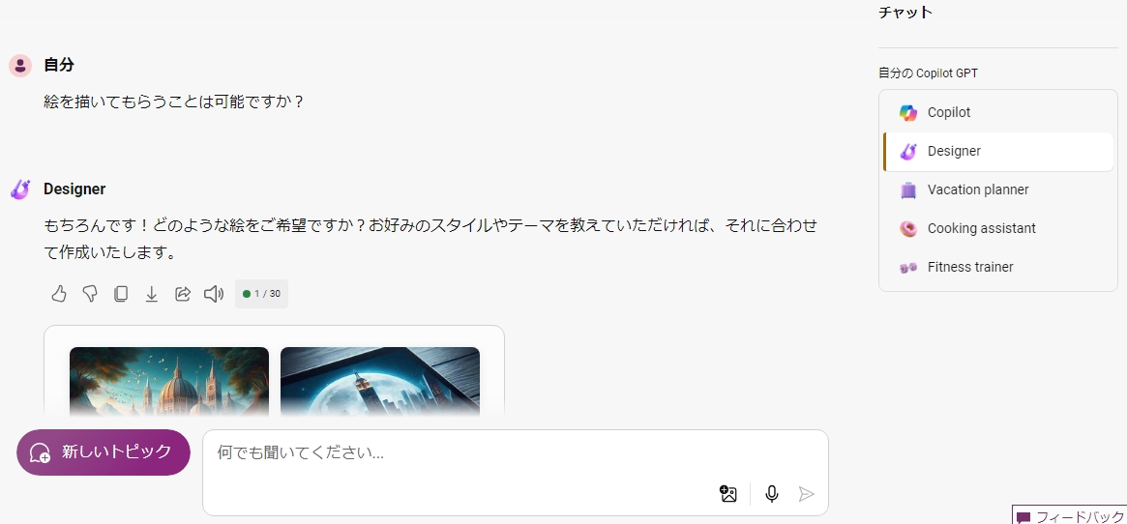The height and width of the screenshot is (524, 1127).
Task: Select the Copilot GPT in the sidebar
Action: click(x=998, y=113)
